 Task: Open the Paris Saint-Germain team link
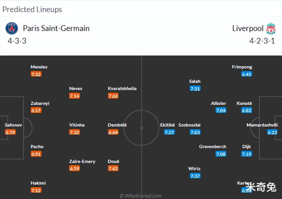56,28
